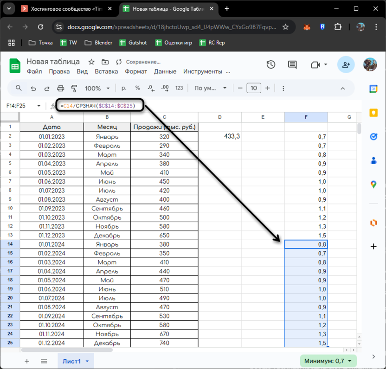The image size is (386, 369).
Task: Select the paint format tool
Action: [74, 88]
